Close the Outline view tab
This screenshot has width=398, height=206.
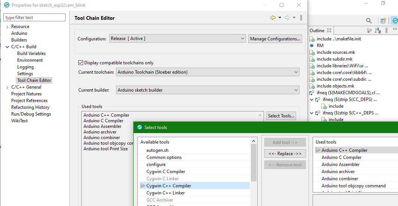pyautogui.click(x=329, y=30)
